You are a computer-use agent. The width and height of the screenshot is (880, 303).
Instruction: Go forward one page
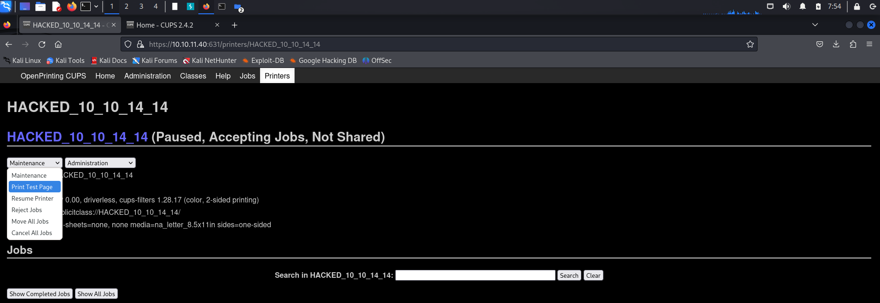25,44
